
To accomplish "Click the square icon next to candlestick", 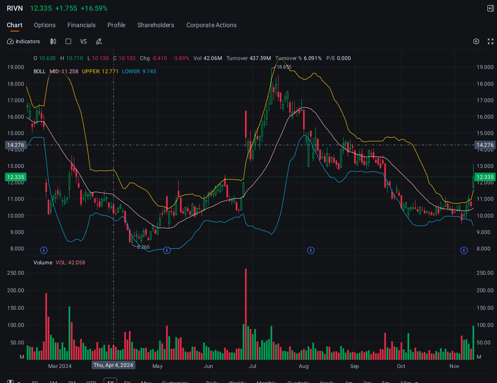I will pos(69,41).
